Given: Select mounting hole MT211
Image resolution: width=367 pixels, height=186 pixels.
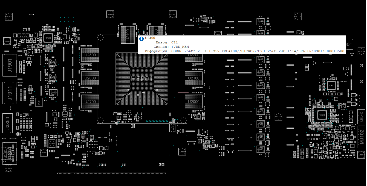Looking at the screenshot, I should click(x=298, y=16).
